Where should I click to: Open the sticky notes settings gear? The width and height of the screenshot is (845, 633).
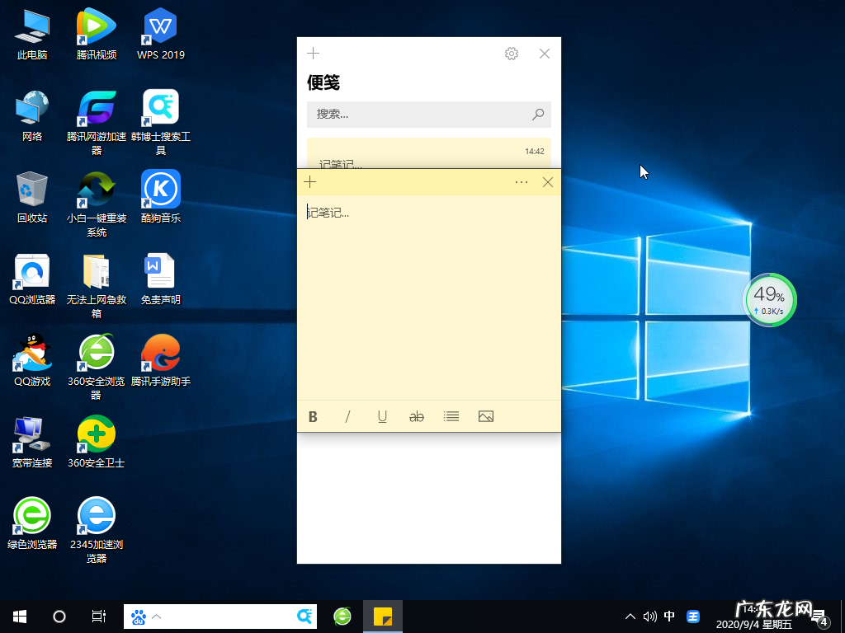[x=512, y=53]
